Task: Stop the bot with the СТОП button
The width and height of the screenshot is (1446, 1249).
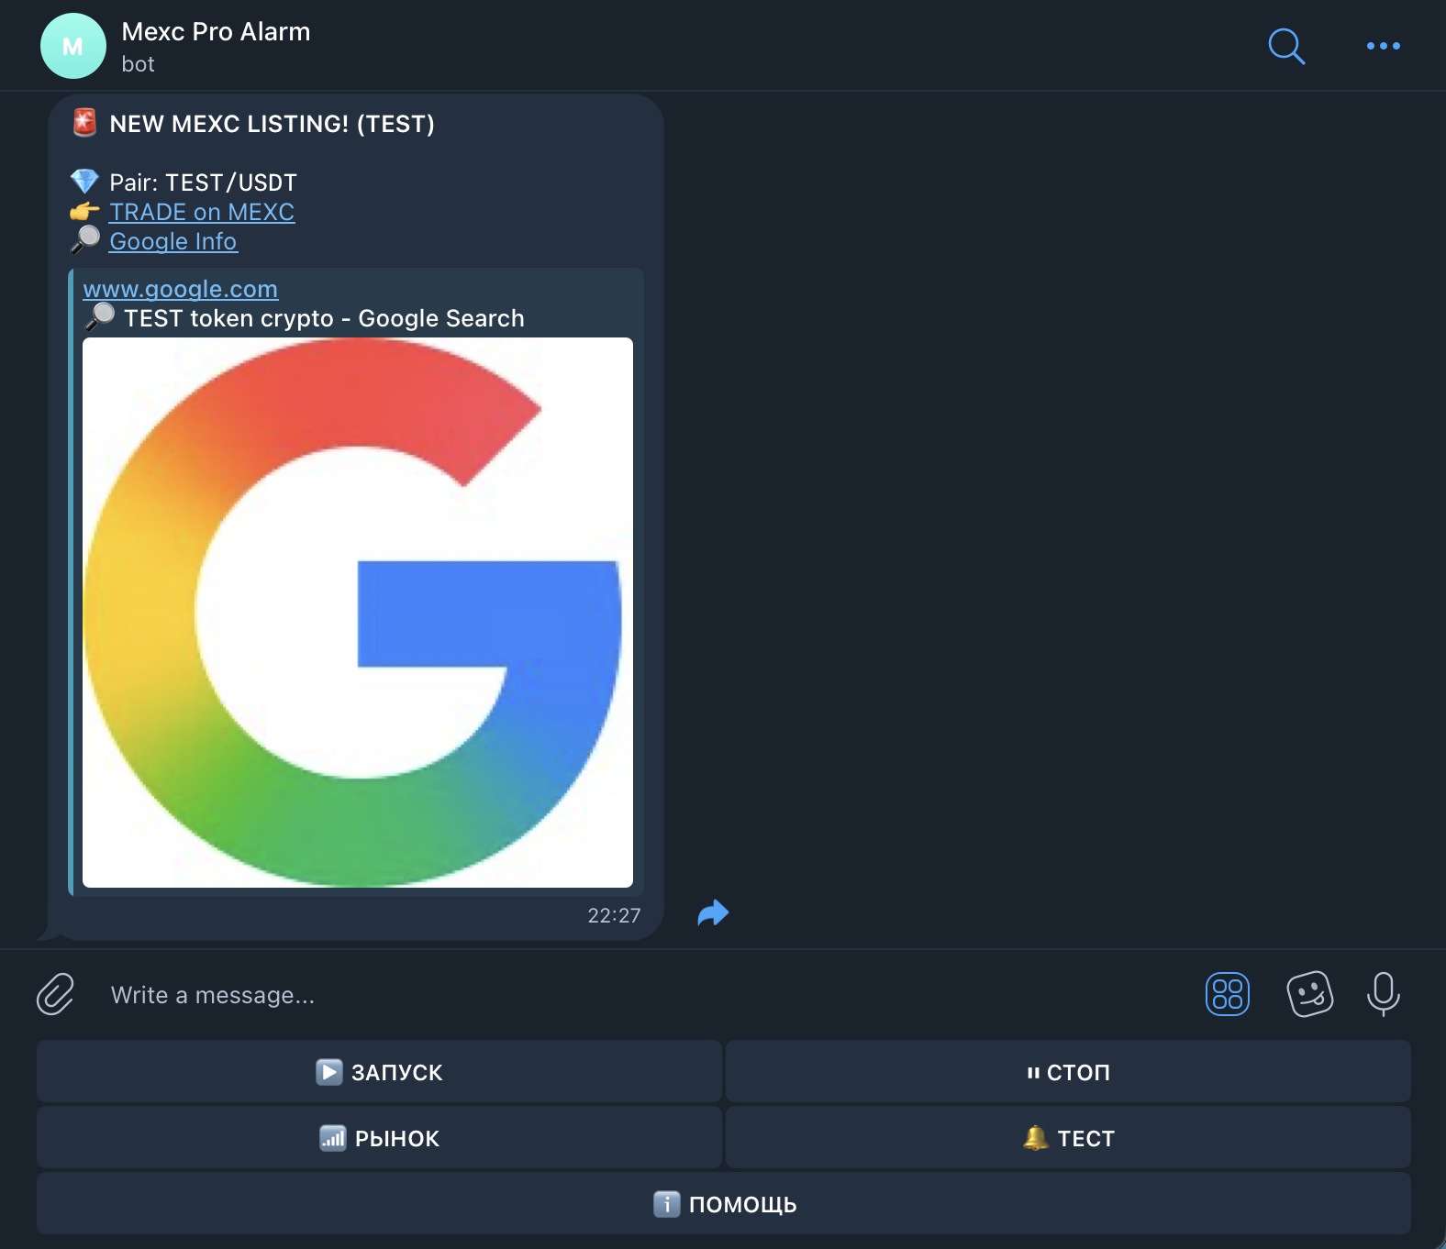Action: [1068, 1071]
